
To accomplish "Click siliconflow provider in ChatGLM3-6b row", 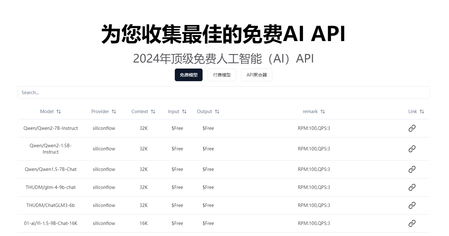I will coord(104,205).
